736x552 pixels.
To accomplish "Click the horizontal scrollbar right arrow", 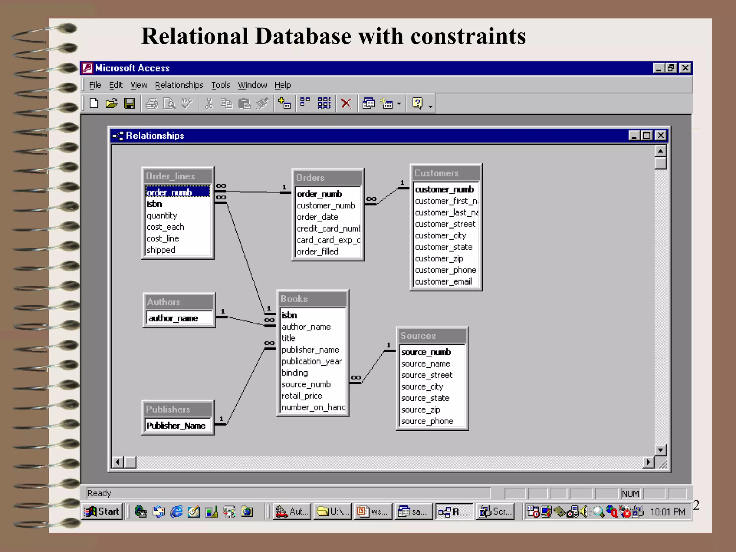I will 648,462.
